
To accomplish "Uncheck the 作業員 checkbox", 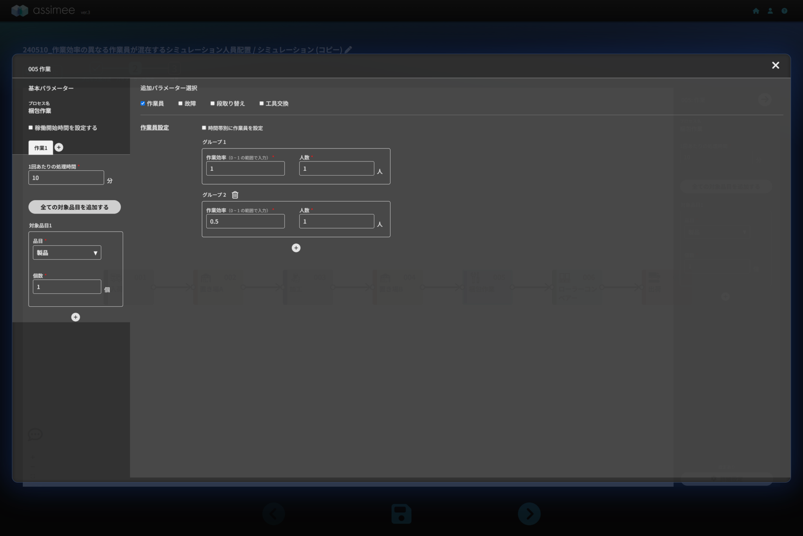I will (143, 103).
